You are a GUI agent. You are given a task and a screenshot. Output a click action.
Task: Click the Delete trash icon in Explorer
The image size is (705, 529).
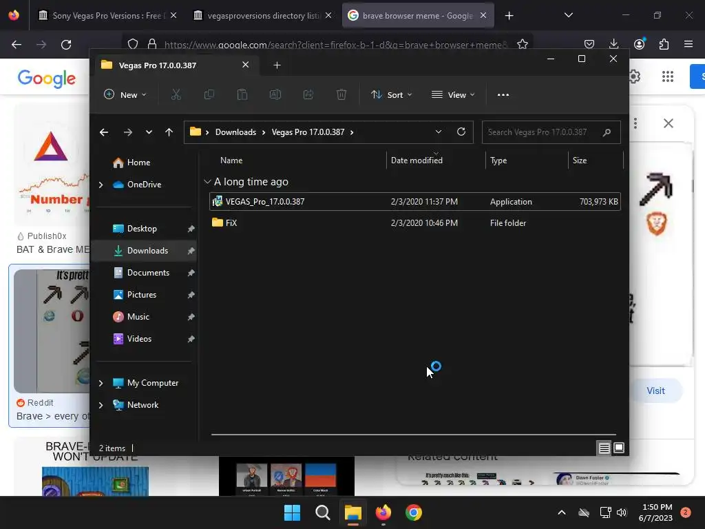(x=341, y=95)
